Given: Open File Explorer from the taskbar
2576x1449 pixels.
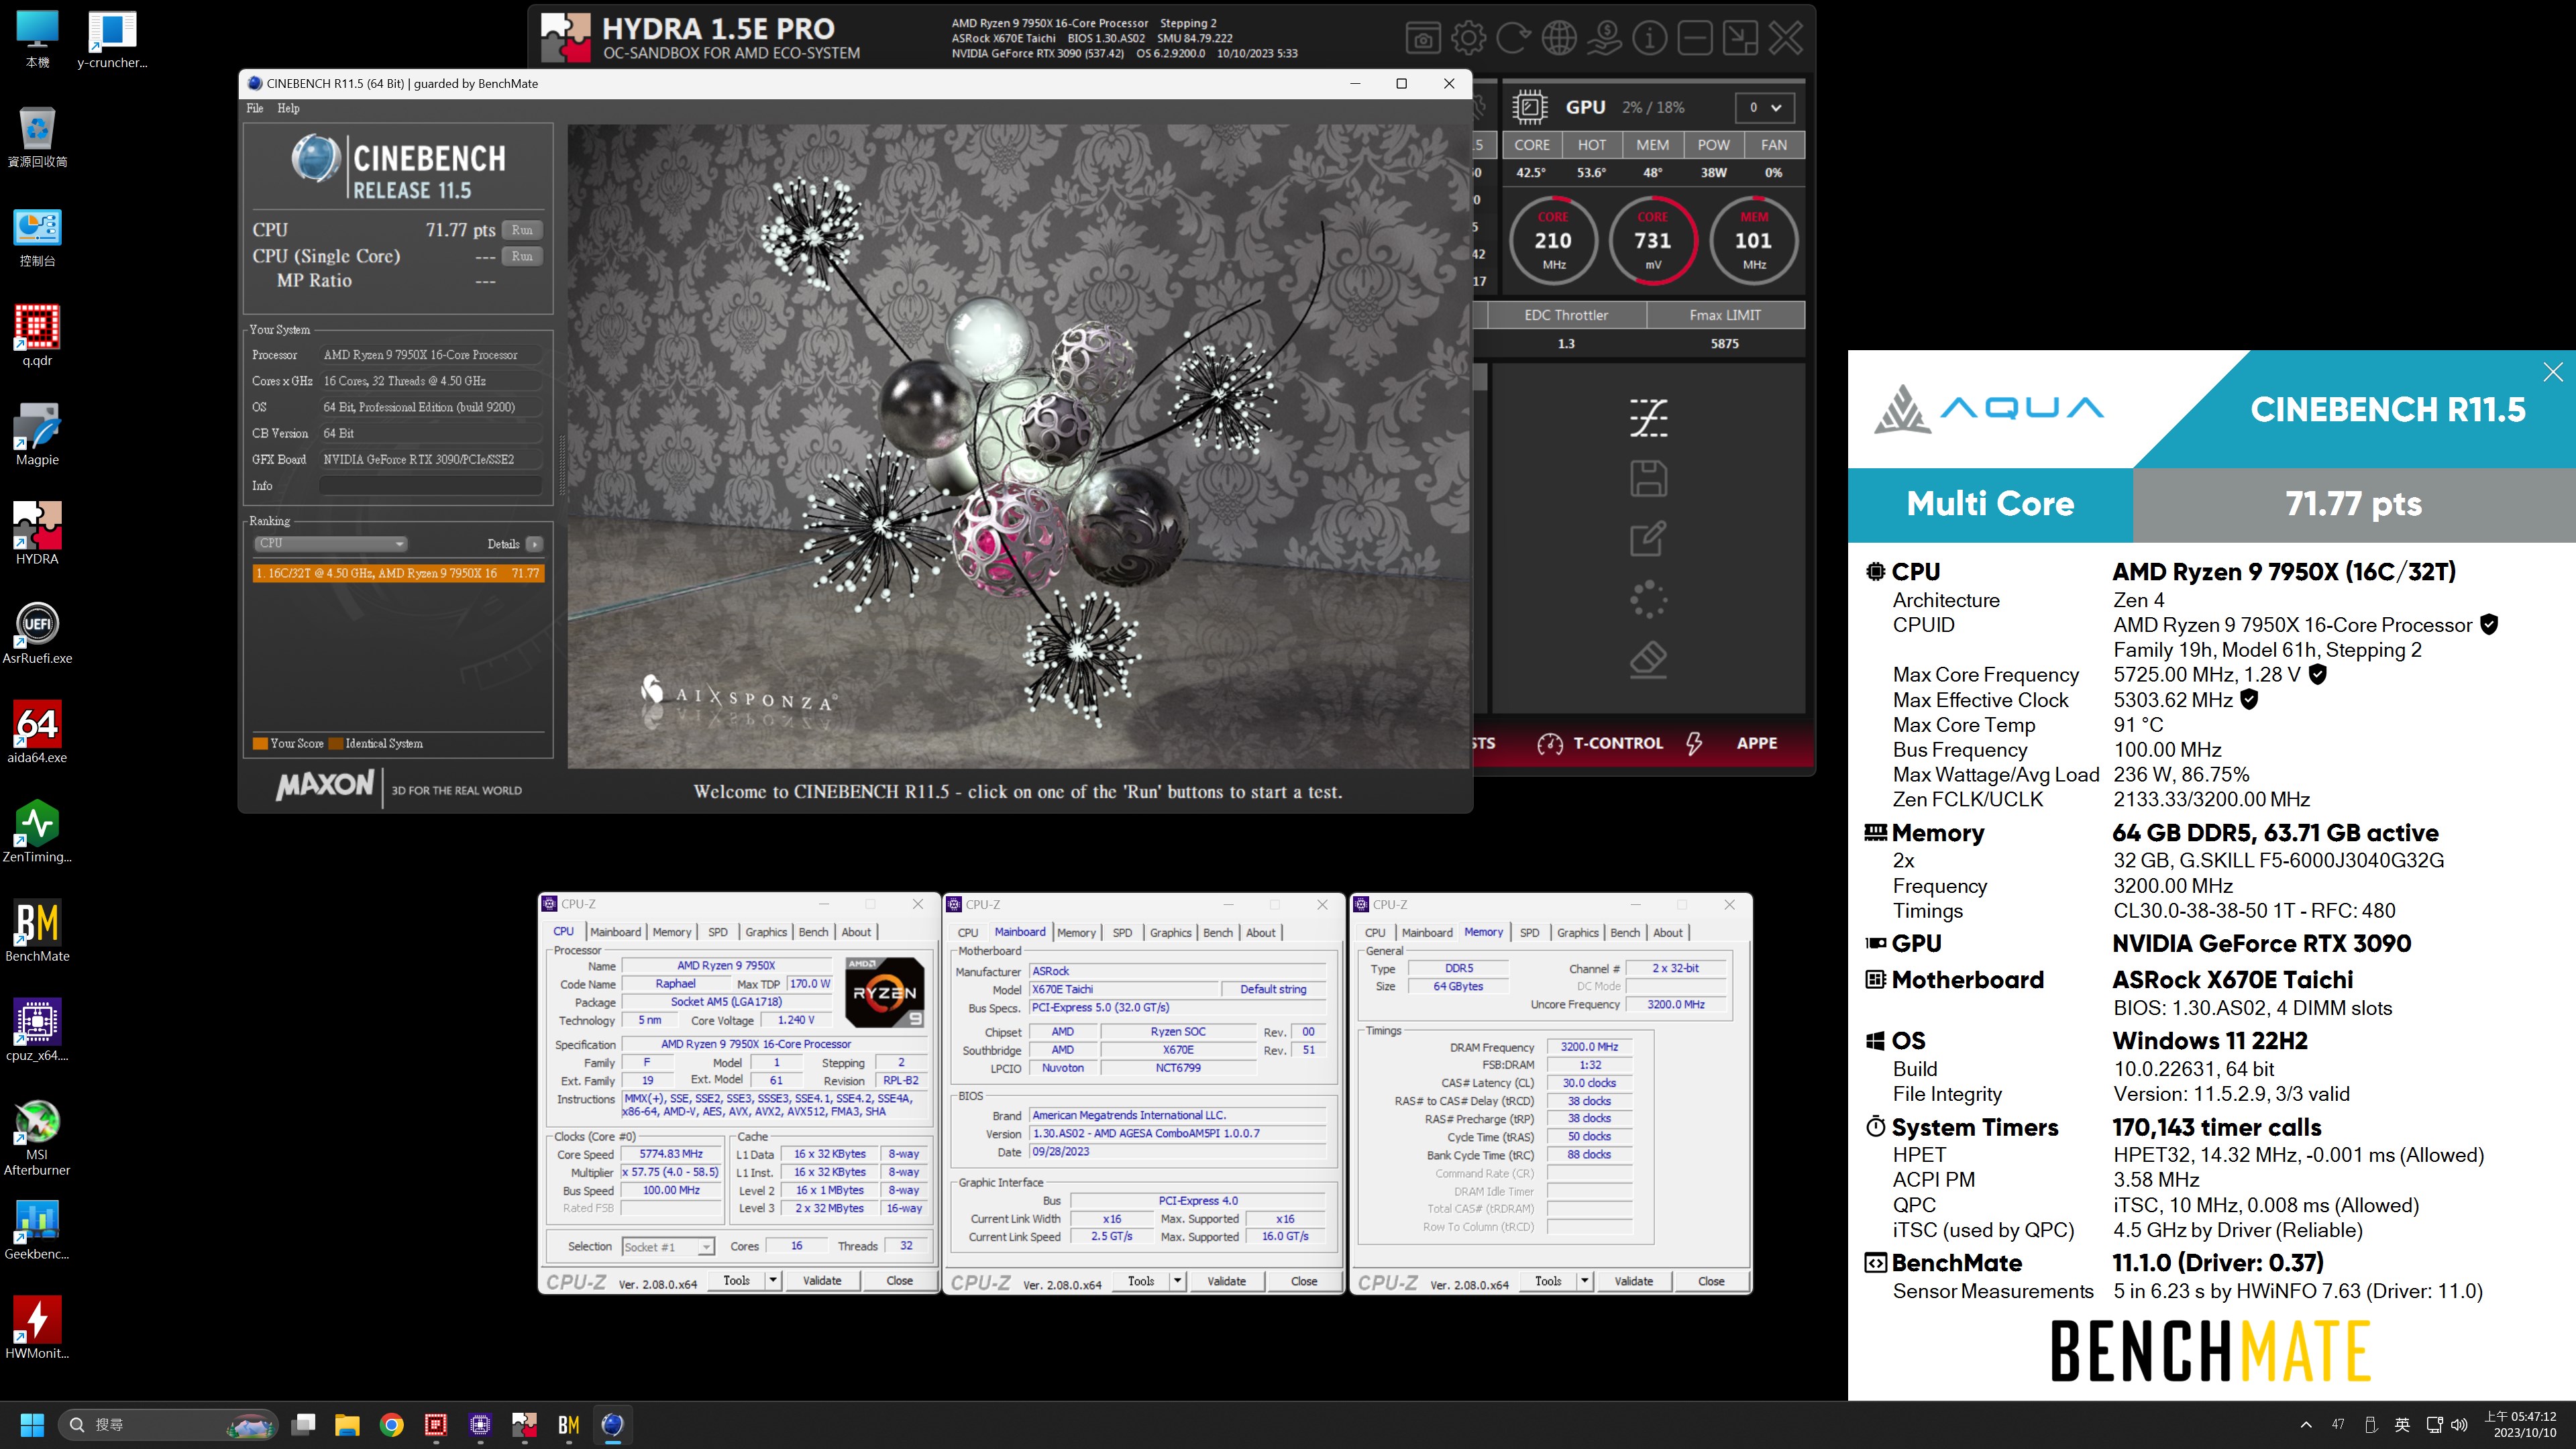Looking at the screenshot, I should click(x=347, y=1424).
